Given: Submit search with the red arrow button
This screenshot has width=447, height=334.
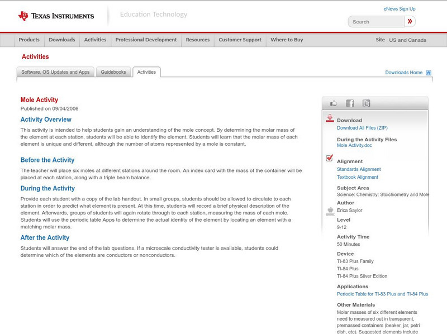Looking at the screenshot, I should [x=410, y=22].
